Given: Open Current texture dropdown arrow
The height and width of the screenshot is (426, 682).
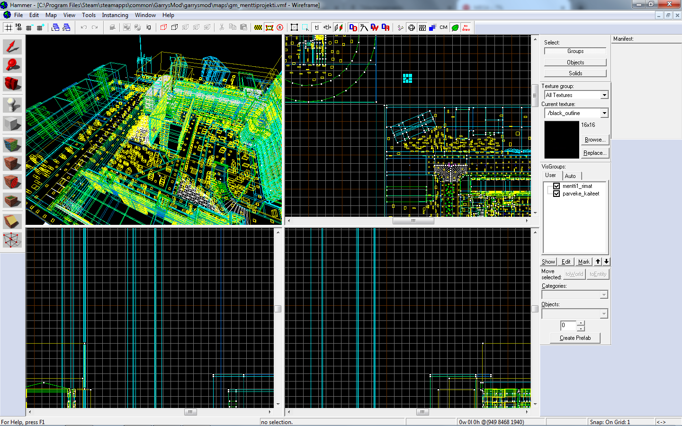Looking at the screenshot, I should 604,113.
